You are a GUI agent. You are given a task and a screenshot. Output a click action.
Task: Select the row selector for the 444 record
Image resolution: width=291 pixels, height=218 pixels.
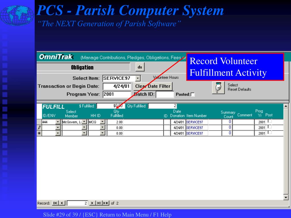pyautogui.click(x=39, y=122)
